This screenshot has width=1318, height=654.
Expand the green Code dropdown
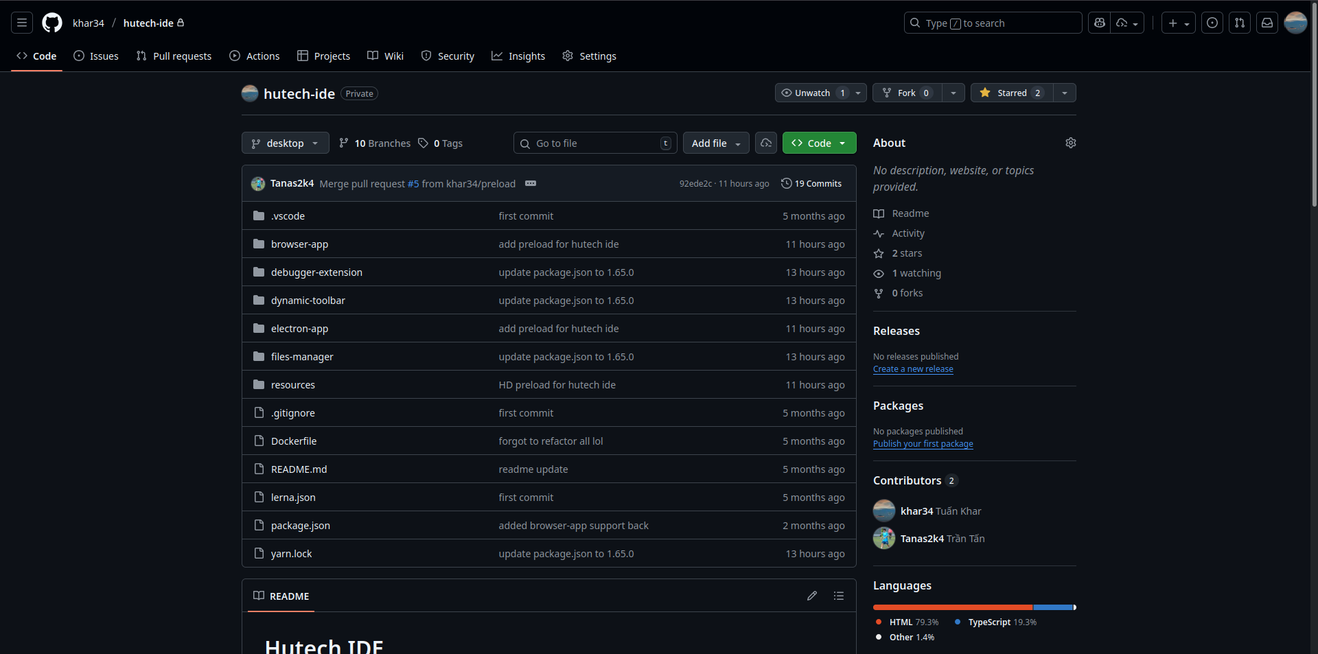pos(819,143)
